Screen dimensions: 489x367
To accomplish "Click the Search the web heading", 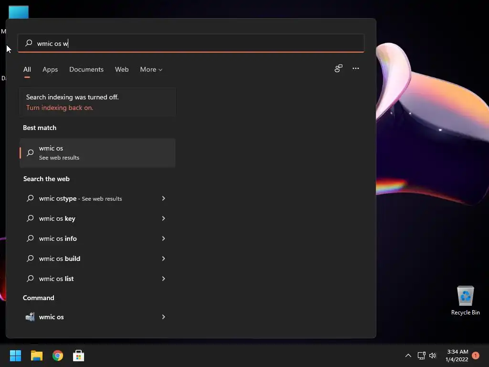I will 46,179.
